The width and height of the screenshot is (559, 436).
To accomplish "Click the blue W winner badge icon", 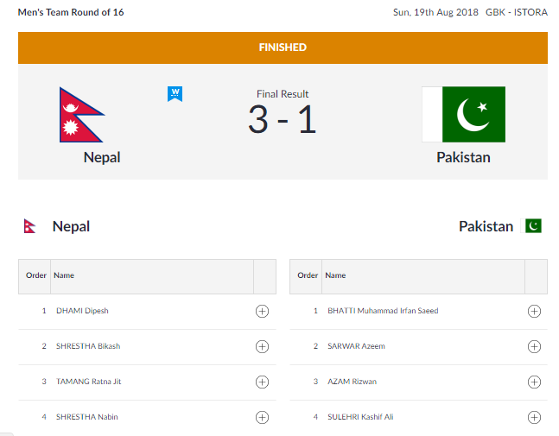I will click(175, 94).
